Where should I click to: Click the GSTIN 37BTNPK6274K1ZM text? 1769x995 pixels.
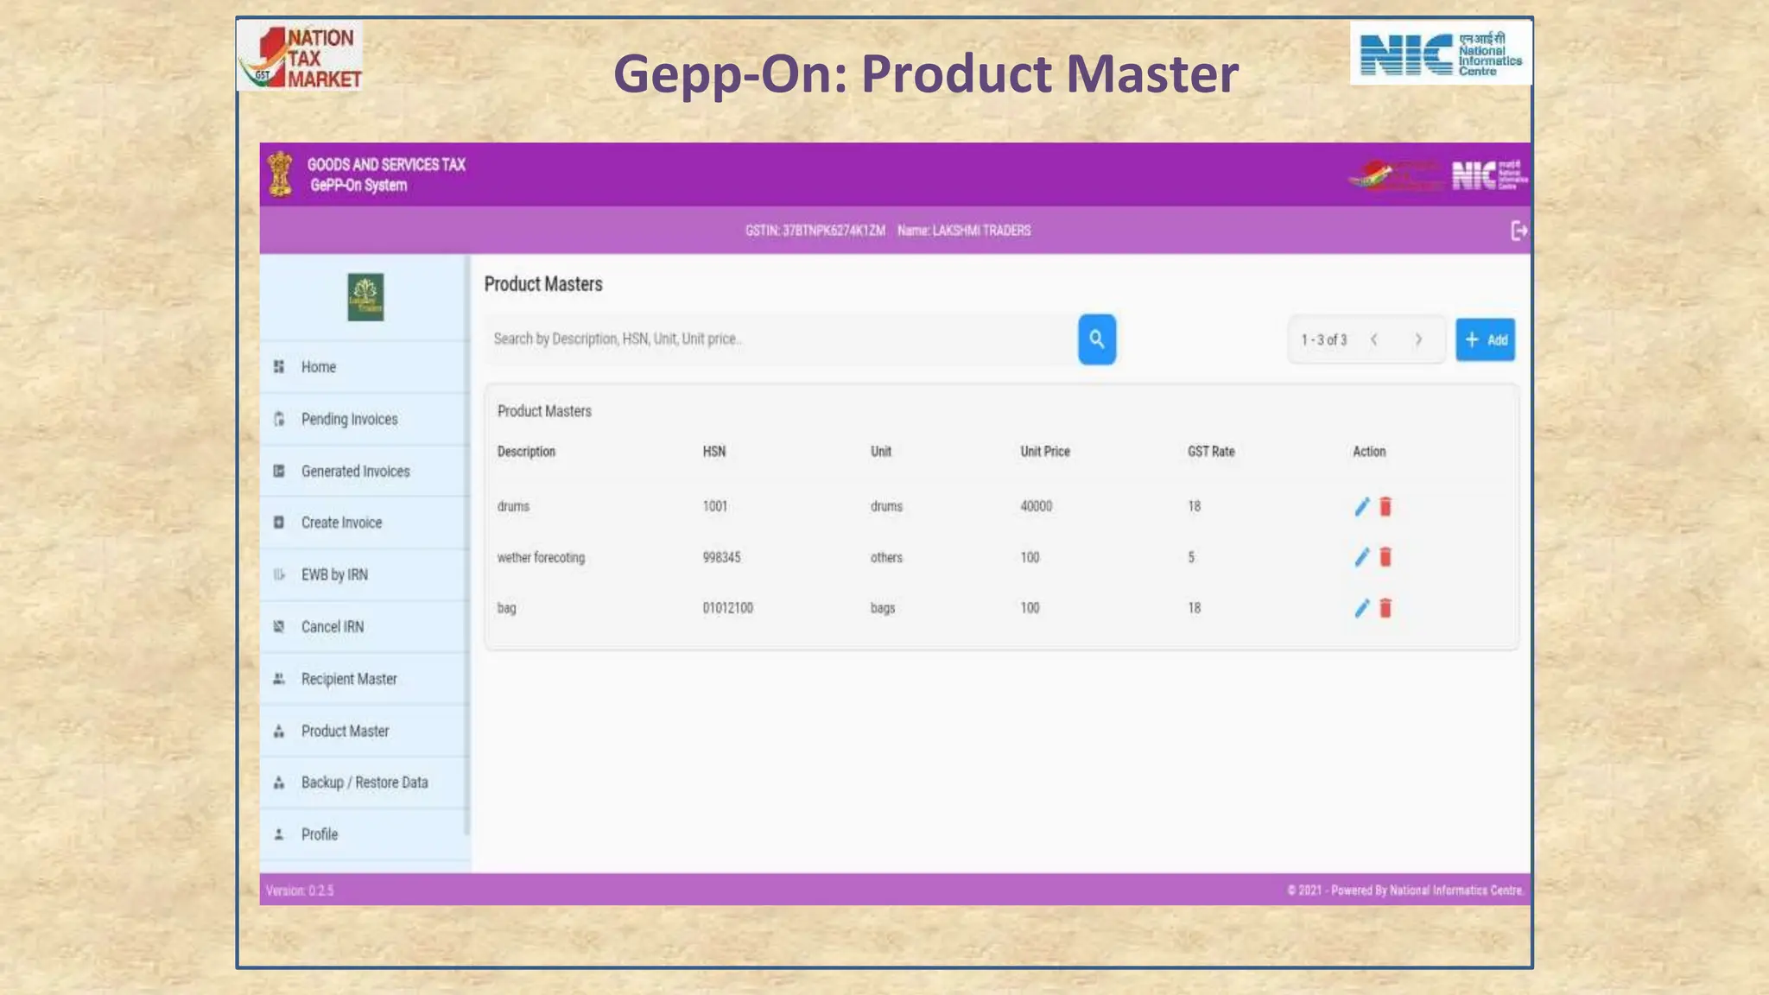[x=815, y=231]
